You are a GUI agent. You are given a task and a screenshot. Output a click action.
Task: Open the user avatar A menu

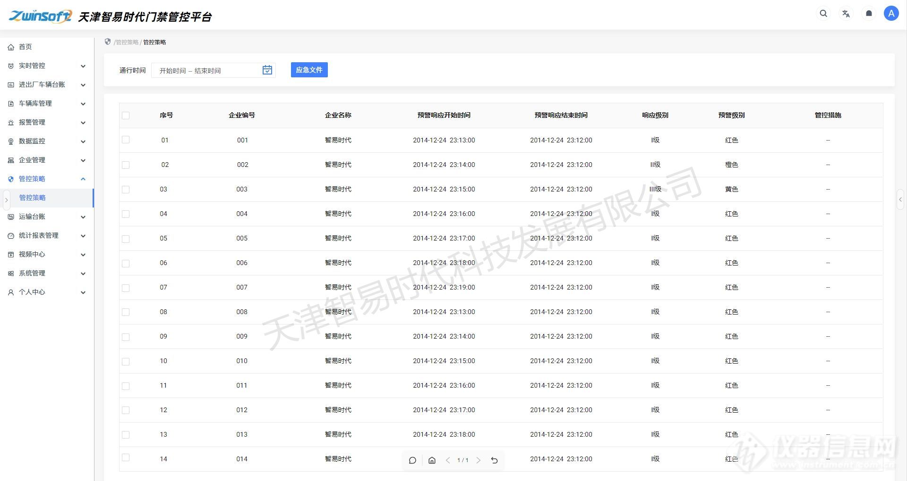(891, 14)
